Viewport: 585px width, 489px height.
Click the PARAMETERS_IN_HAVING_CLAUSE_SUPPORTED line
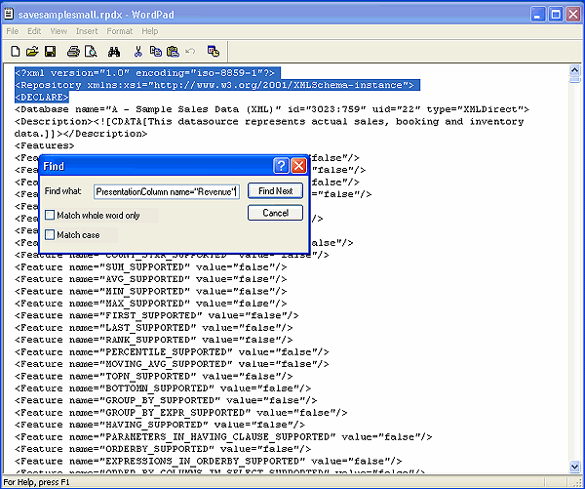click(x=223, y=436)
